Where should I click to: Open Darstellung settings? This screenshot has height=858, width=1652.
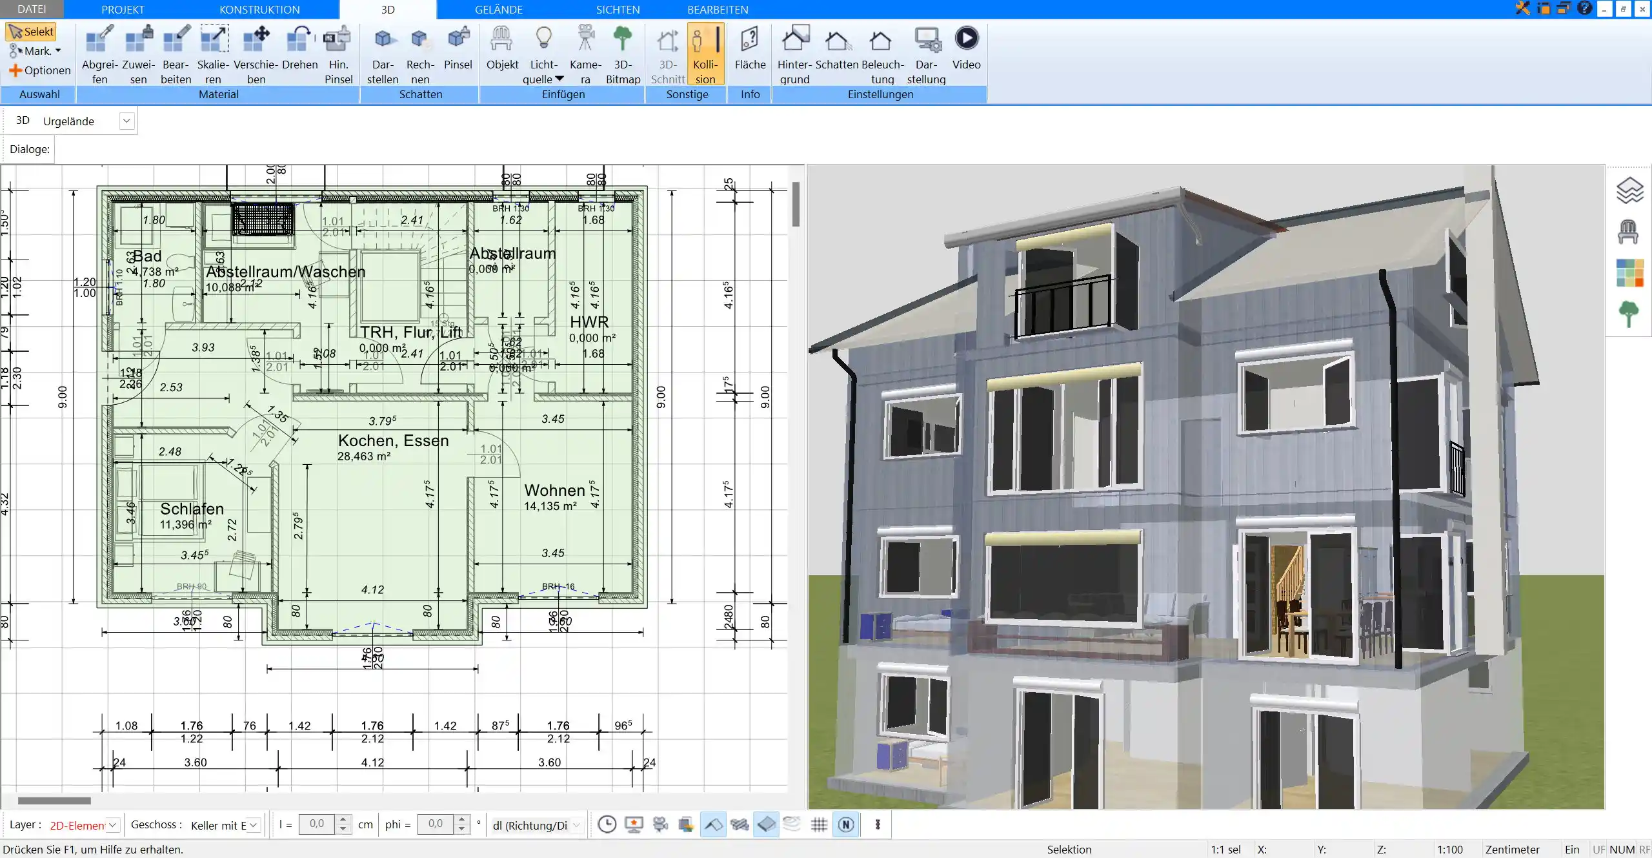(x=926, y=54)
